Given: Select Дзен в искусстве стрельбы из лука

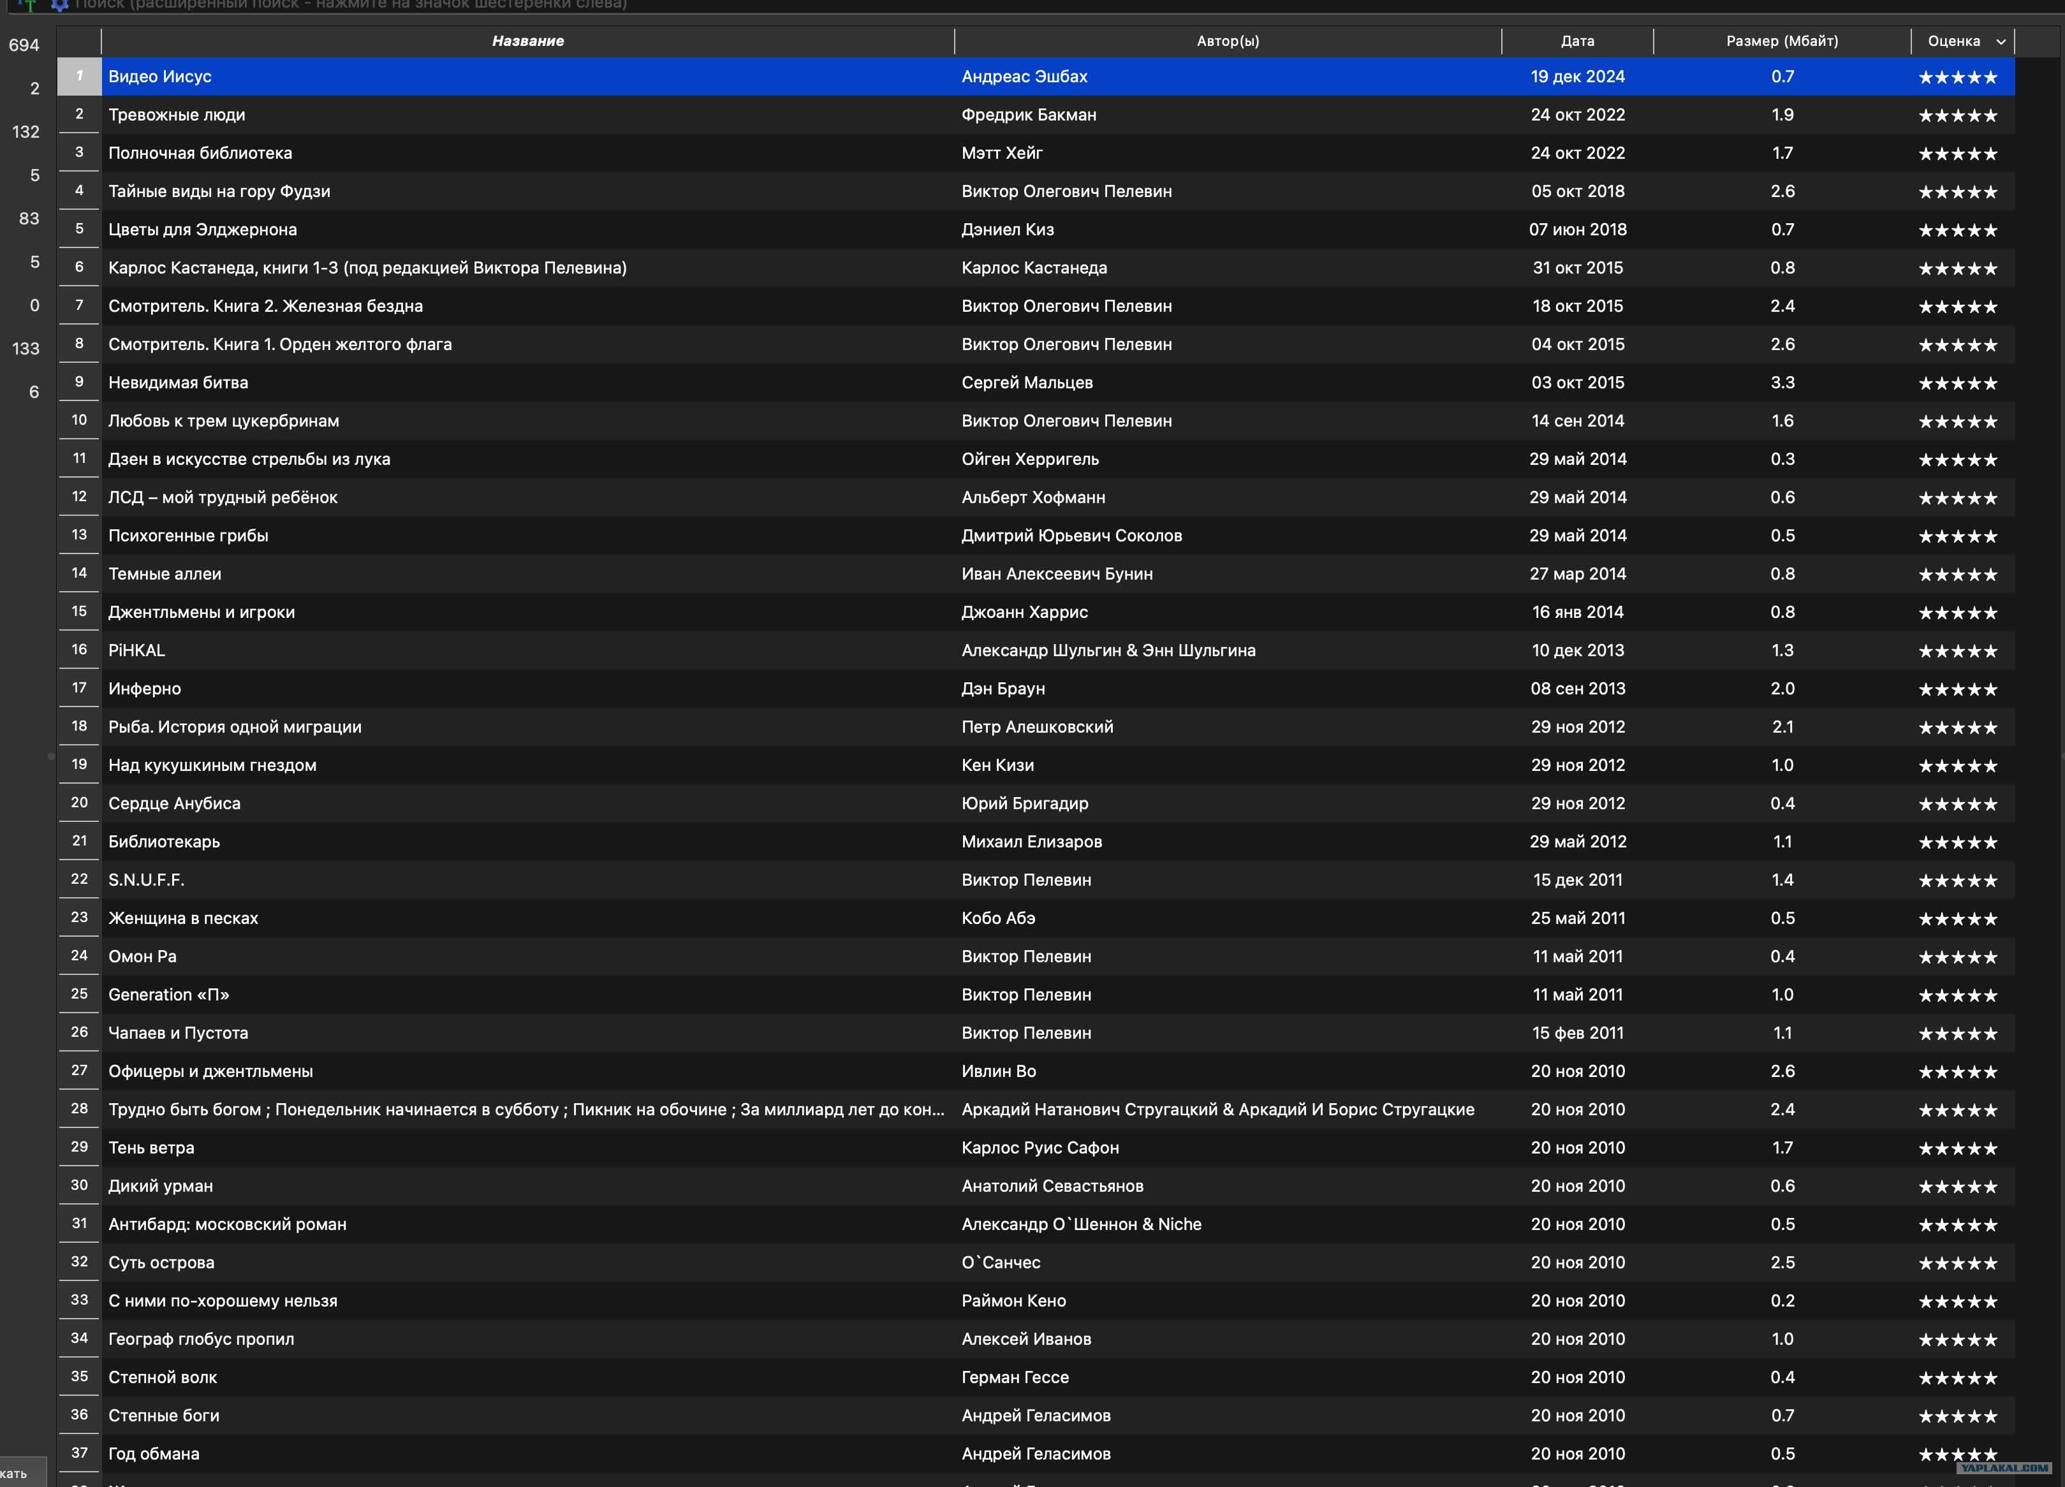Looking at the screenshot, I should pyautogui.click(x=249, y=459).
